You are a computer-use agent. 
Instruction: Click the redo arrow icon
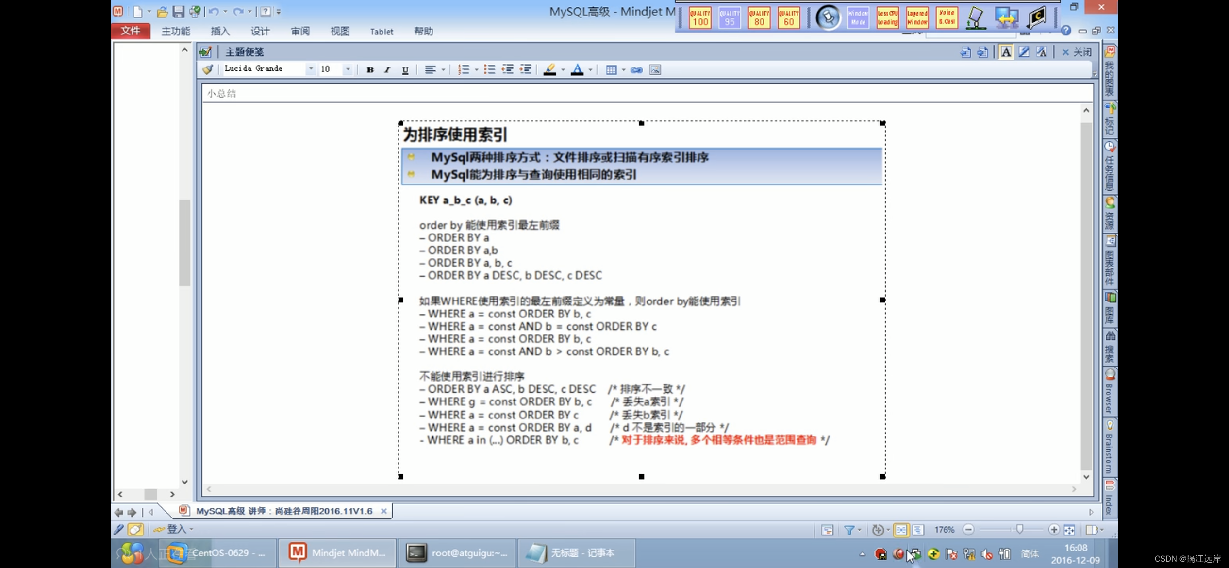click(x=238, y=11)
